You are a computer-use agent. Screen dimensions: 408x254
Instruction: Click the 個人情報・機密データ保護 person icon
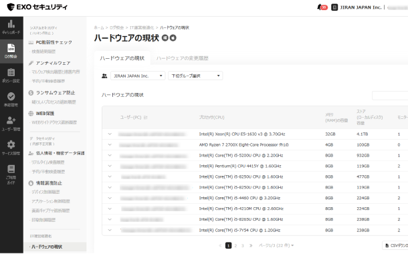tap(31, 153)
